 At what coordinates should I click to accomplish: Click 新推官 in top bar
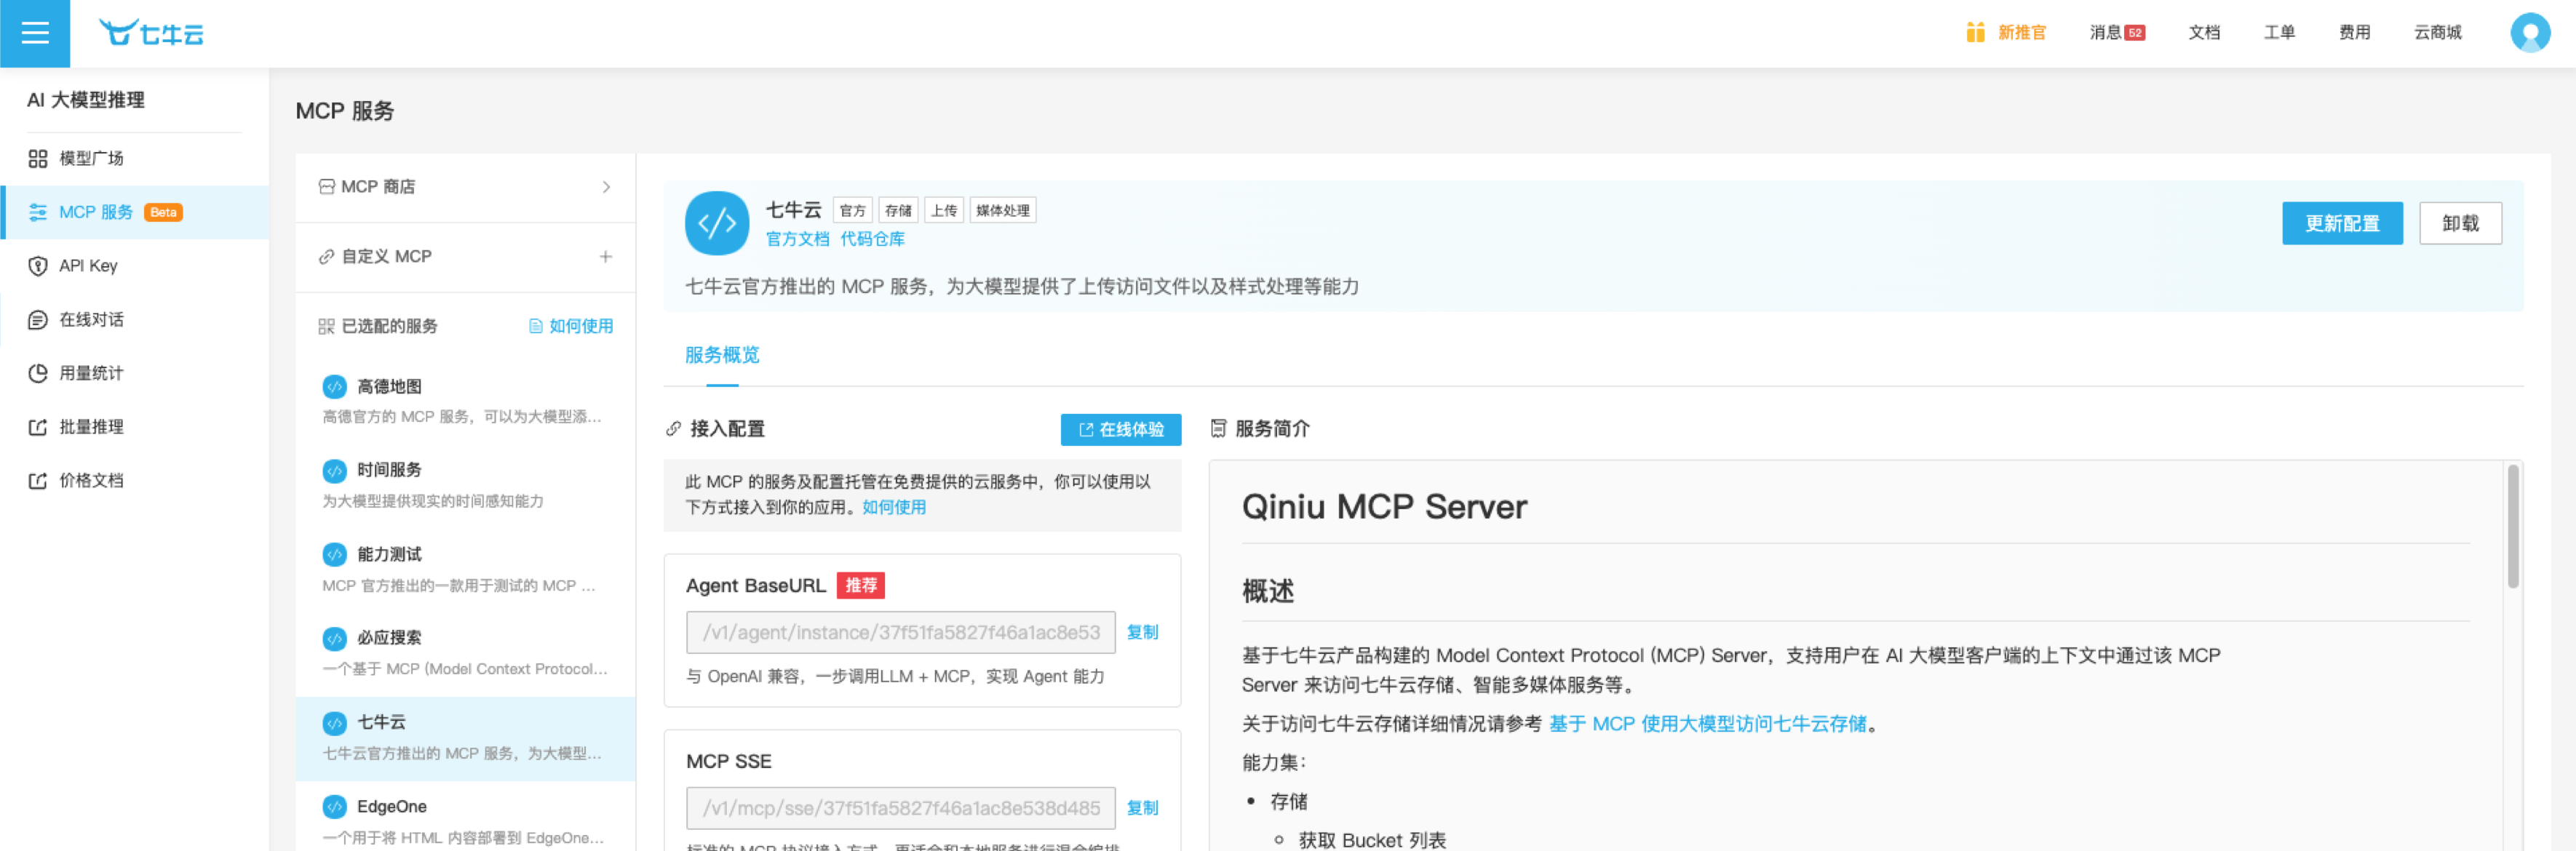click(x=2022, y=32)
